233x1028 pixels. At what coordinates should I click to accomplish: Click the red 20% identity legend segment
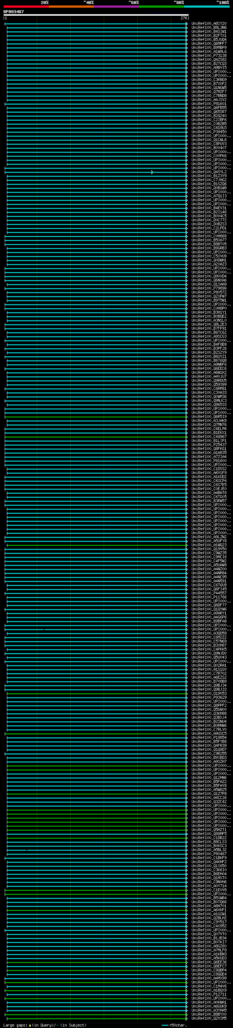click(x=26, y=7)
